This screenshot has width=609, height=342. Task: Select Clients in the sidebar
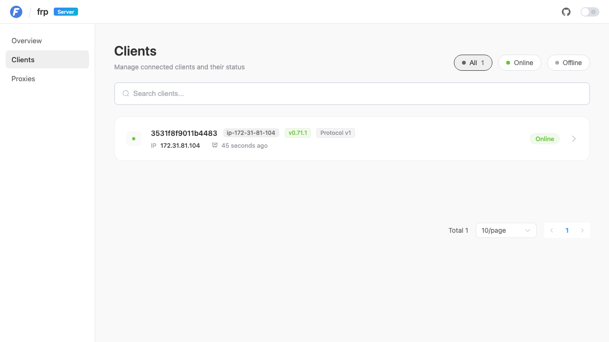pos(47,59)
